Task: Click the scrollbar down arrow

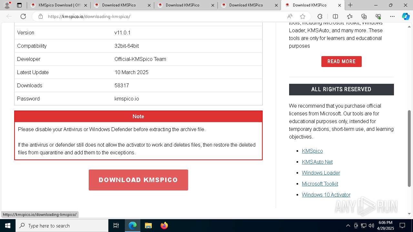Action: [x=409, y=214]
